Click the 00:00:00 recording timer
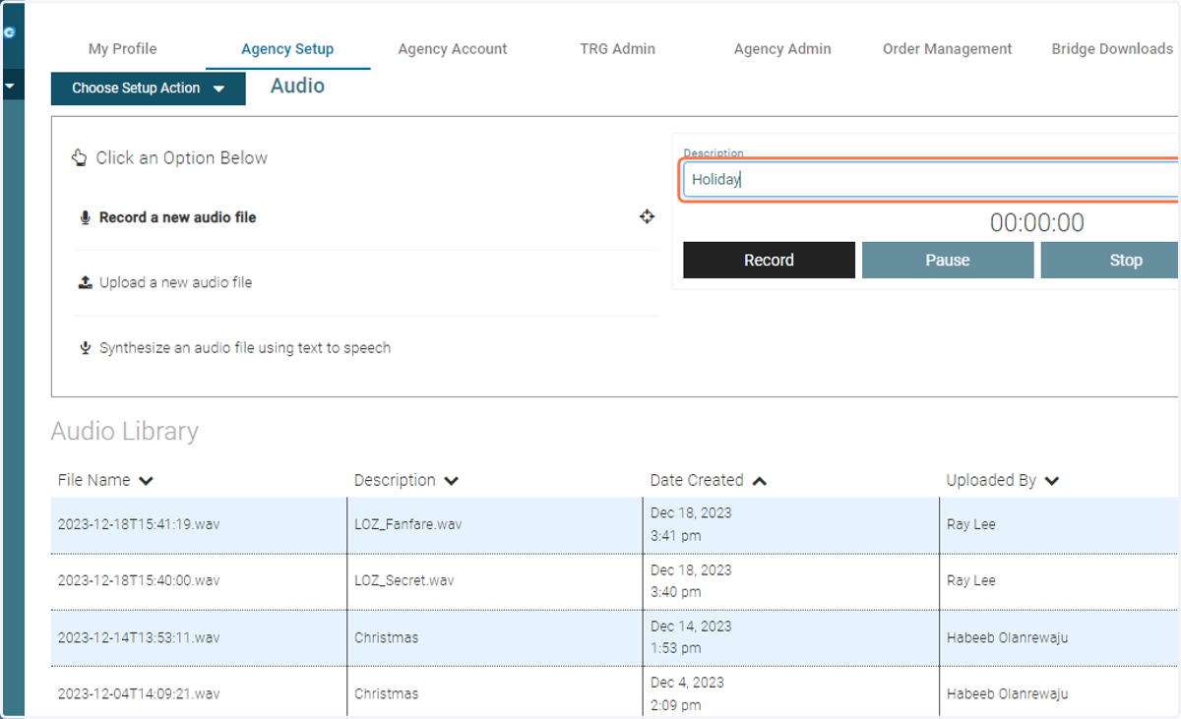The width and height of the screenshot is (1181, 719). [x=1037, y=223]
